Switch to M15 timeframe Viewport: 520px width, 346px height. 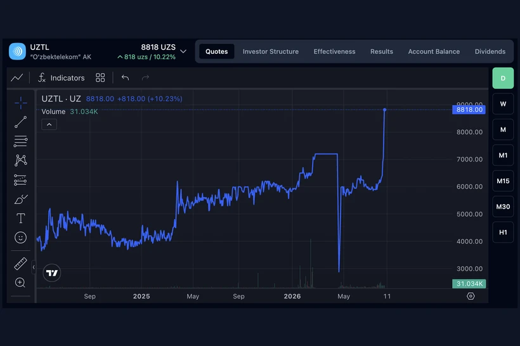coord(503,181)
